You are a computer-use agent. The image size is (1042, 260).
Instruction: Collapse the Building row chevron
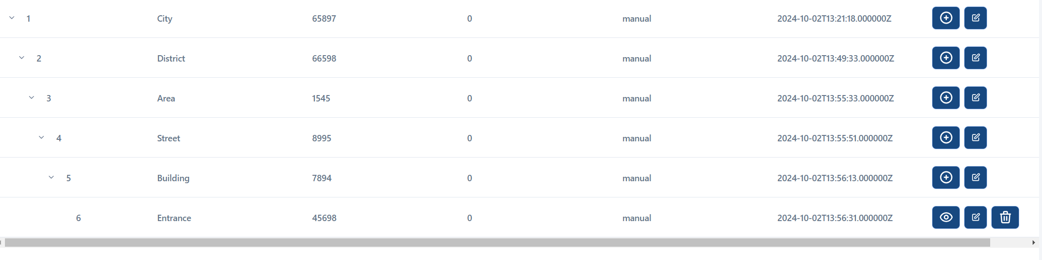[x=51, y=178]
